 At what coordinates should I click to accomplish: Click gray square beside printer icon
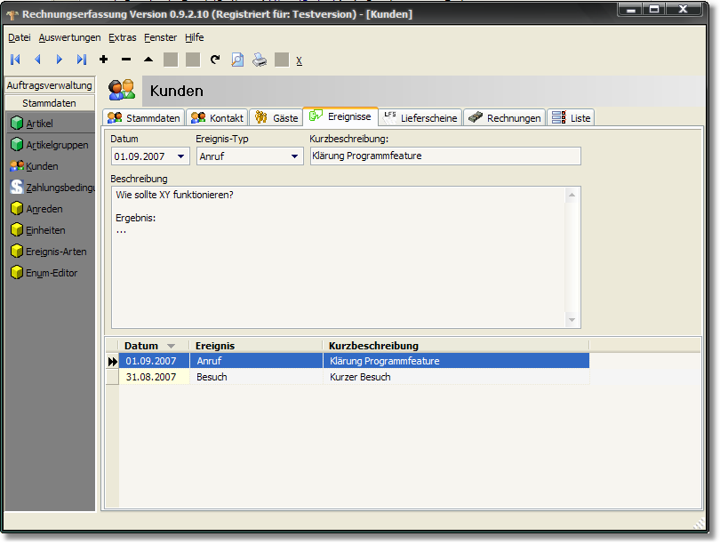coord(282,60)
